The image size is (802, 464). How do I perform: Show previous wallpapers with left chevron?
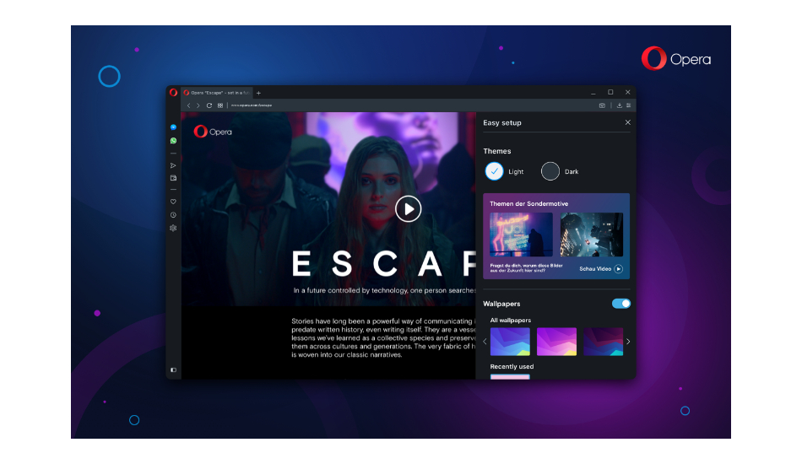[x=485, y=342]
